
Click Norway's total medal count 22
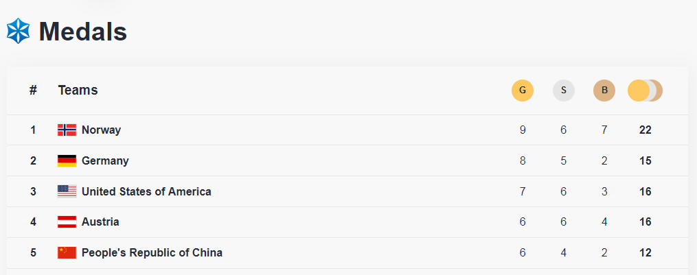[x=645, y=130]
